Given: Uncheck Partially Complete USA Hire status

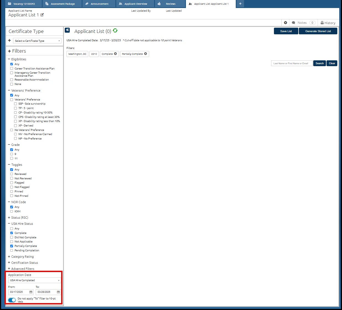Looking at the screenshot, I should (12, 246).
